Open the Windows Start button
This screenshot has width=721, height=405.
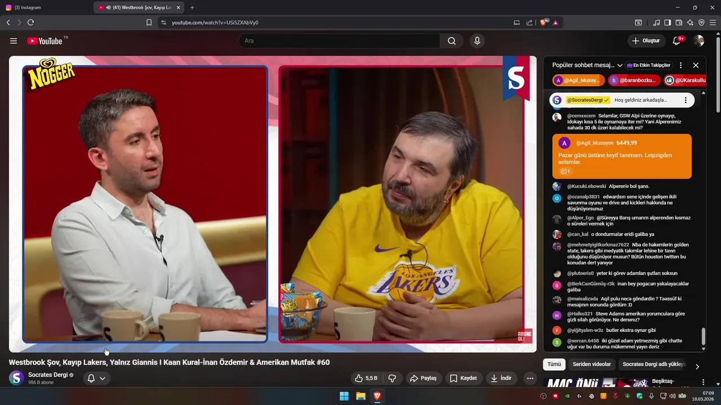(344, 396)
